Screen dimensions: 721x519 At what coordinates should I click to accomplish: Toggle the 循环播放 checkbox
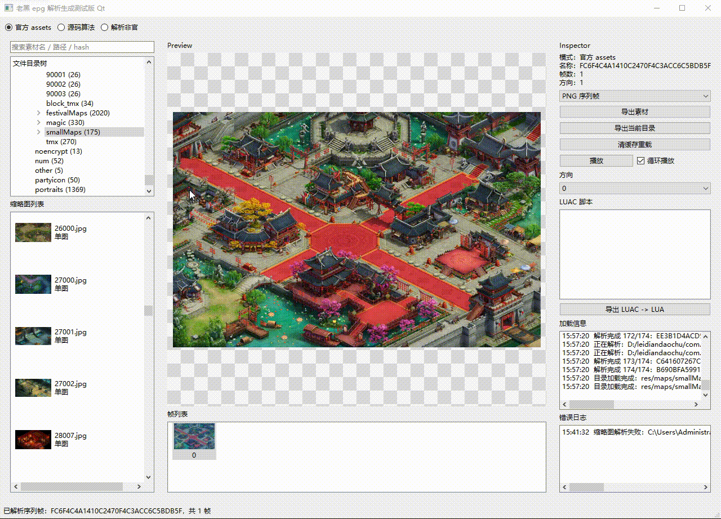[656, 160]
